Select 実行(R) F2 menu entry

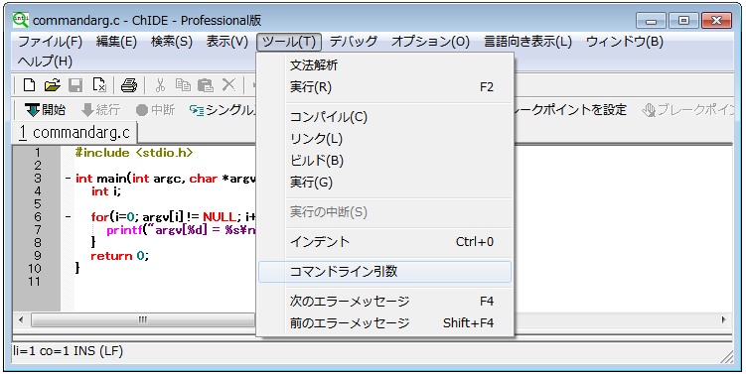click(x=384, y=87)
